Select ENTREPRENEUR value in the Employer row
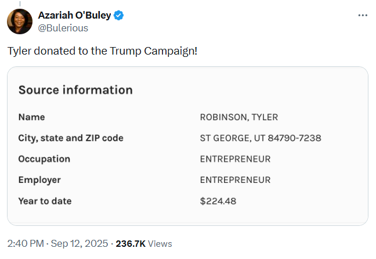 point(235,180)
